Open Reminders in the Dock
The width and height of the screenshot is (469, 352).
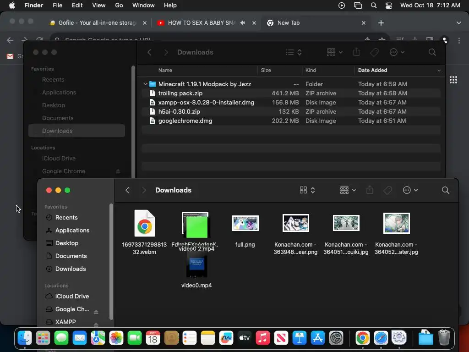point(190,338)
